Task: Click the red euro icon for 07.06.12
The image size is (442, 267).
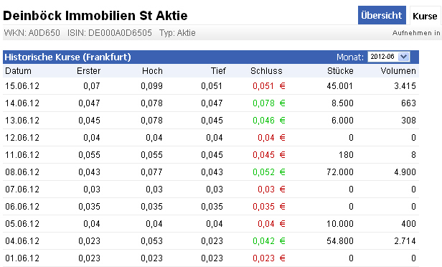Action: point(283,189)
